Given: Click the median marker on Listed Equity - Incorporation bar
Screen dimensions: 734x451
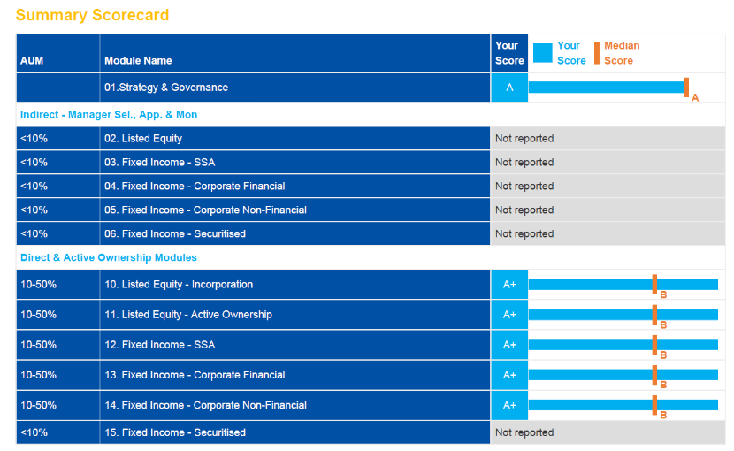Looking at the screenshot, I should (x=654, y=284).
